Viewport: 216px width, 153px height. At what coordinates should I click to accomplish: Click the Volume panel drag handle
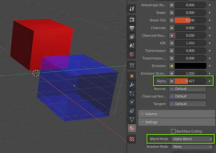click(x=211, y=114)
